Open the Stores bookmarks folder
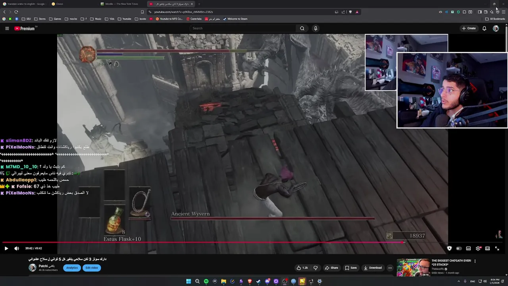This screenshot has width=508, height=286. point(40,19)
